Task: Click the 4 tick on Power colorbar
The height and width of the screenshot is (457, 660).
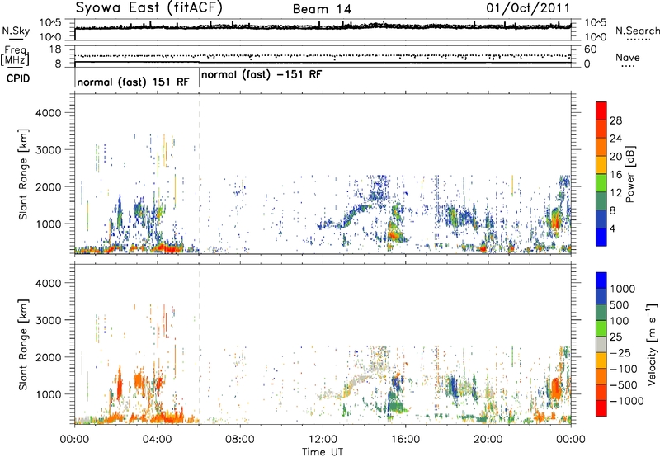Action: coord(612,228)
